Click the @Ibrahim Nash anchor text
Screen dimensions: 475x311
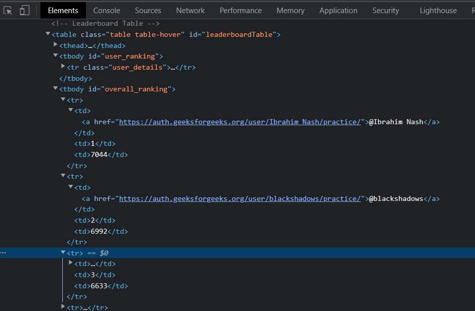396,122
